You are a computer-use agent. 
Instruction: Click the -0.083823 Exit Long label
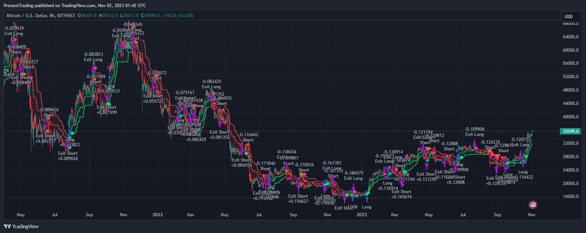tap(93, 57)
